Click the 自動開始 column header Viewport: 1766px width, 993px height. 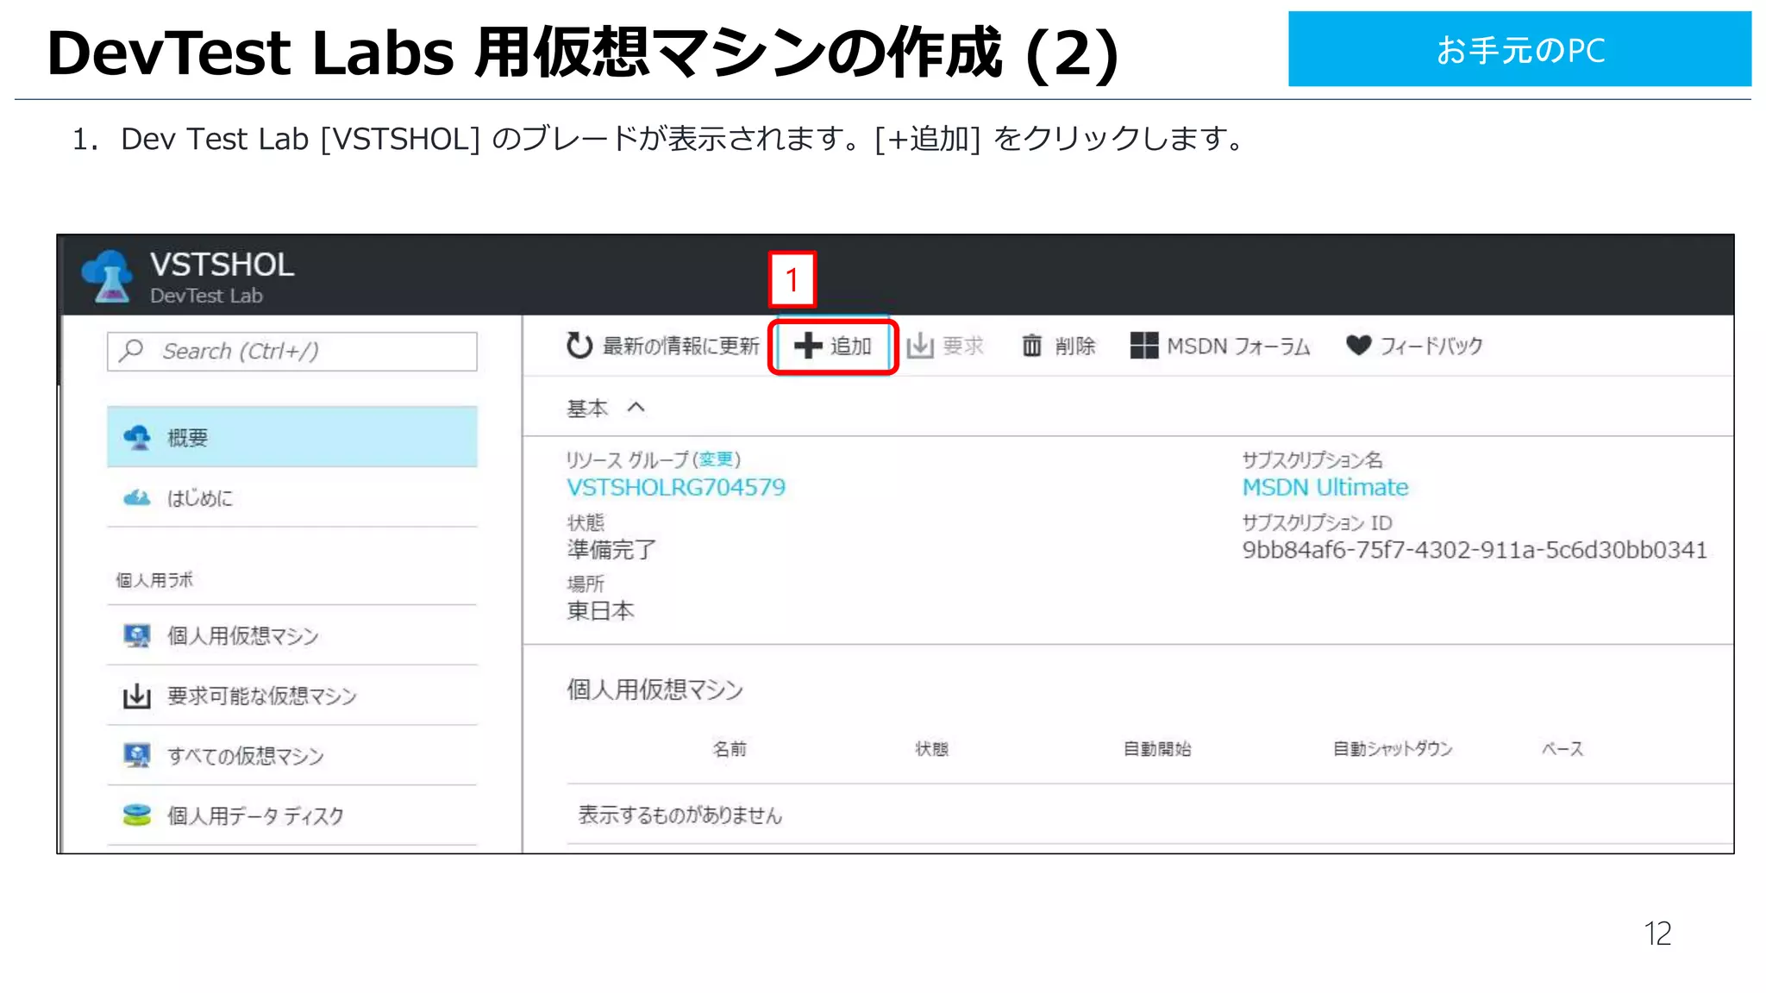pyautogui.click(x=1157, y=749)
